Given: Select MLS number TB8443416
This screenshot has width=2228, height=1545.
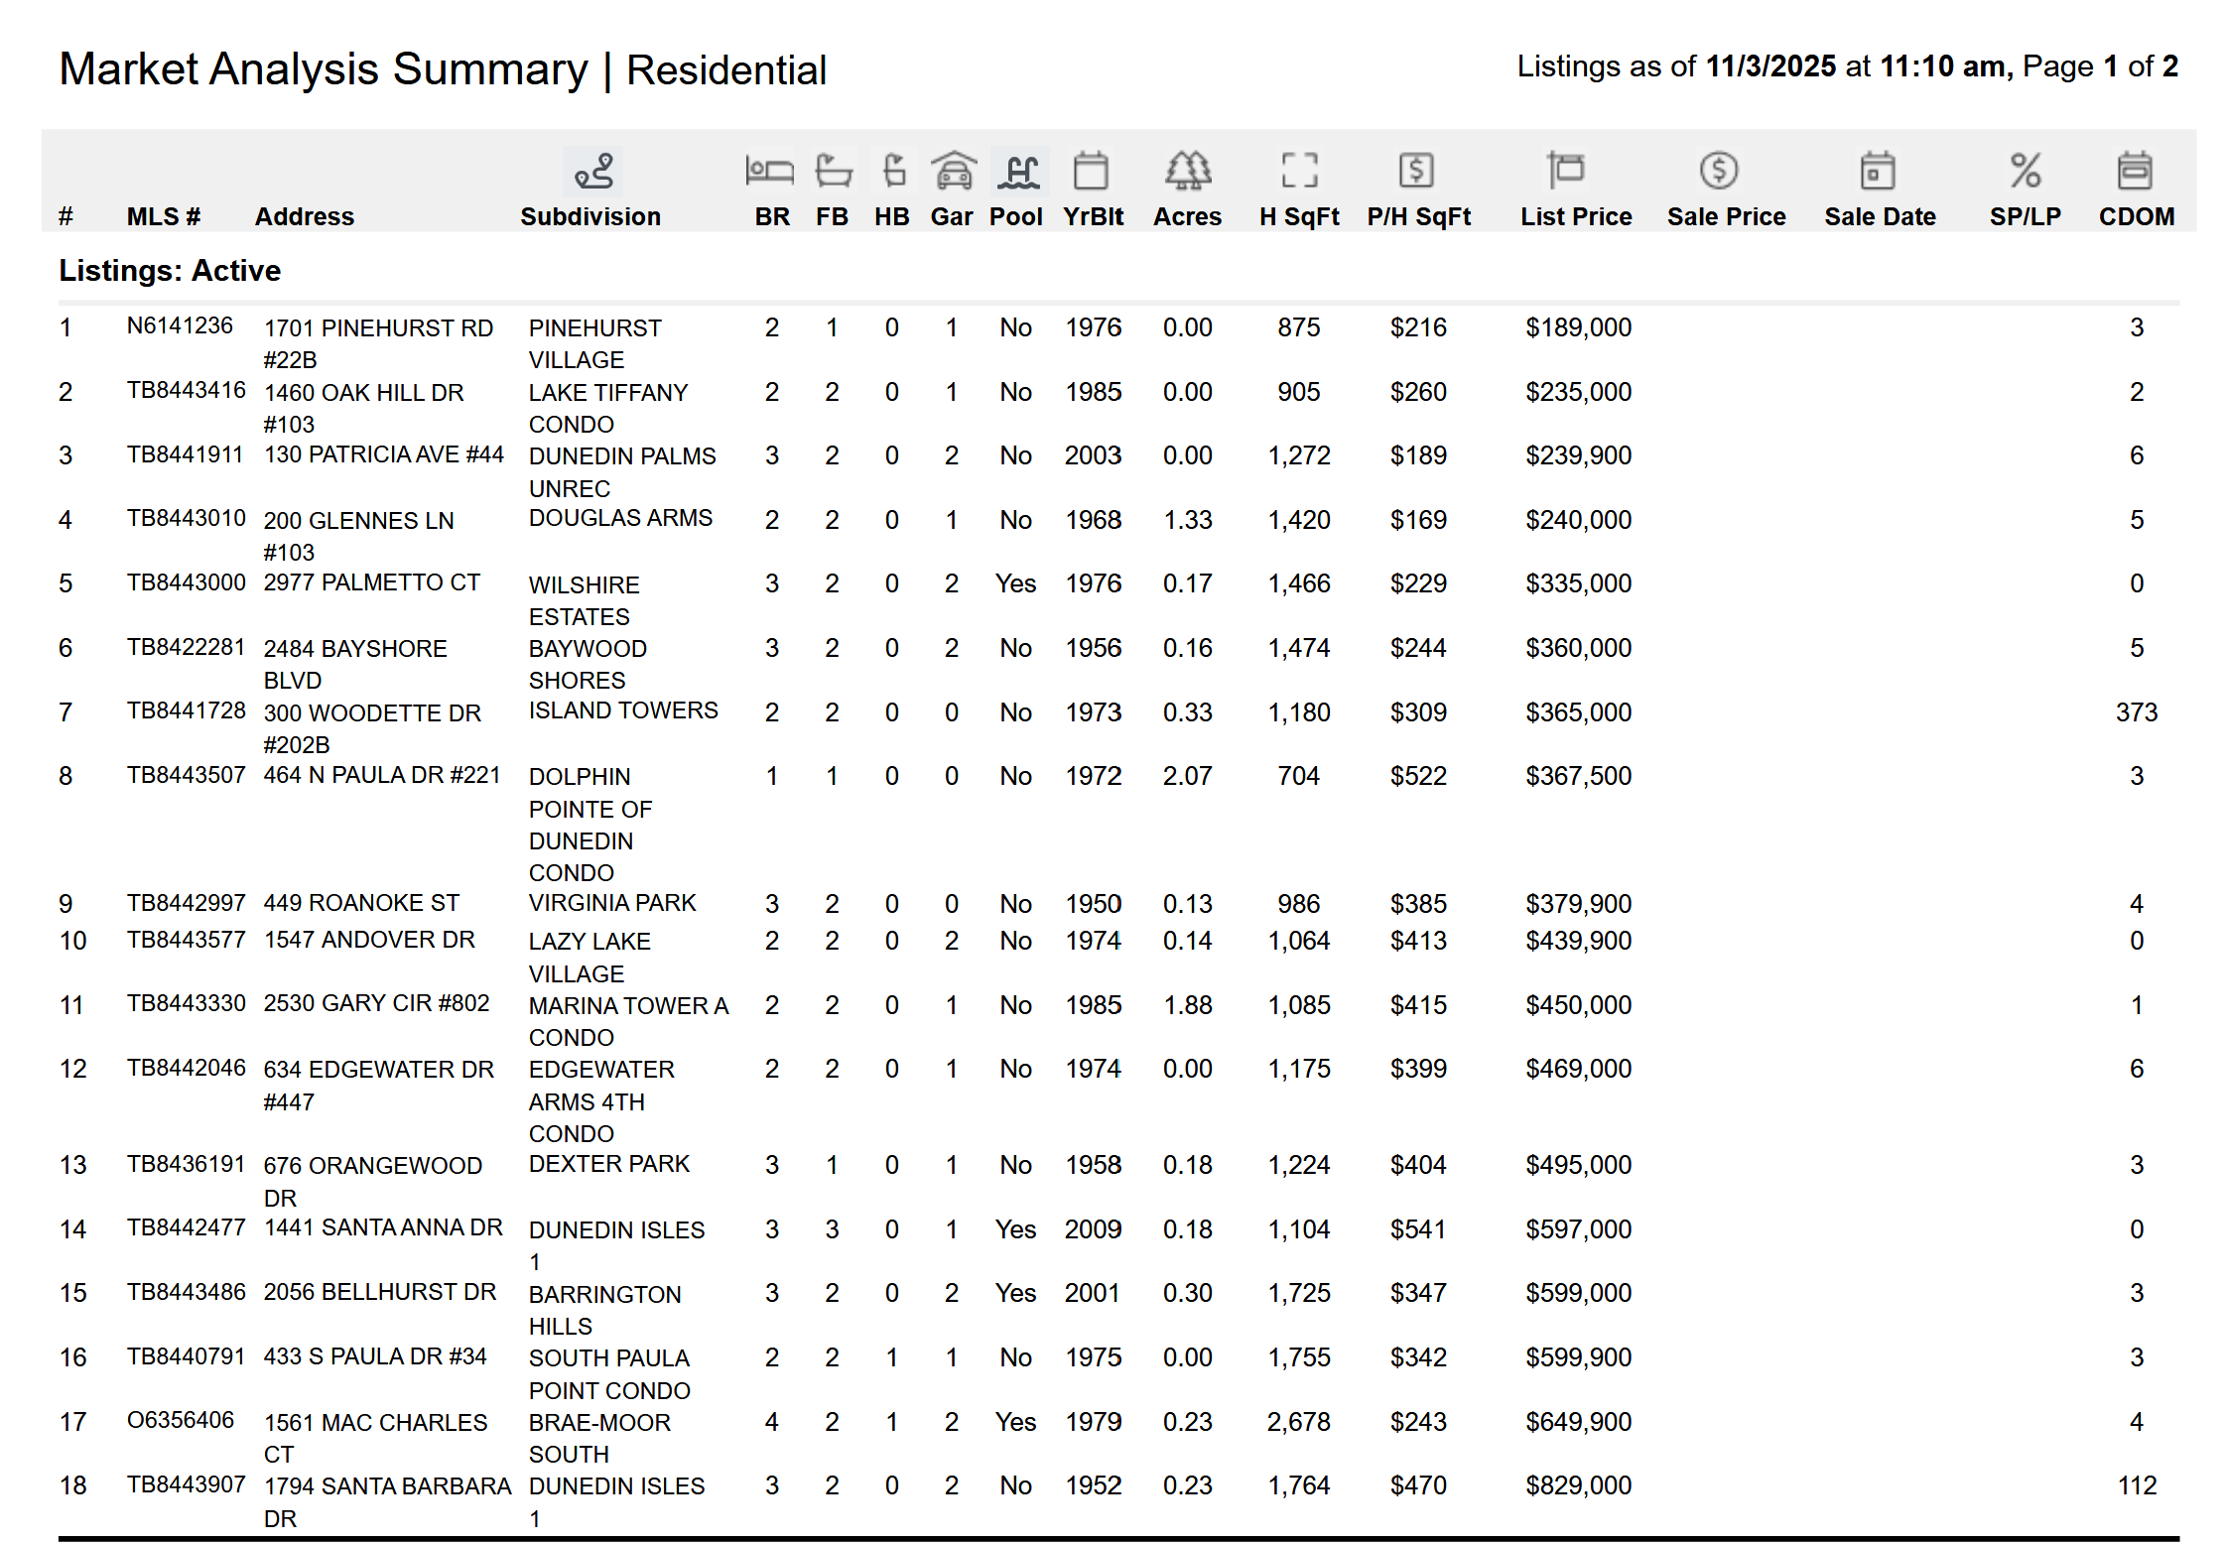Looking at the screenshot, I should 186,390.
